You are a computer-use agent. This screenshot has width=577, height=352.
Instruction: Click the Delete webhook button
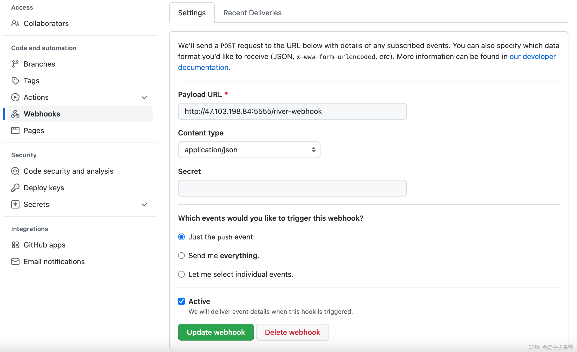click(x=292, y=332)
